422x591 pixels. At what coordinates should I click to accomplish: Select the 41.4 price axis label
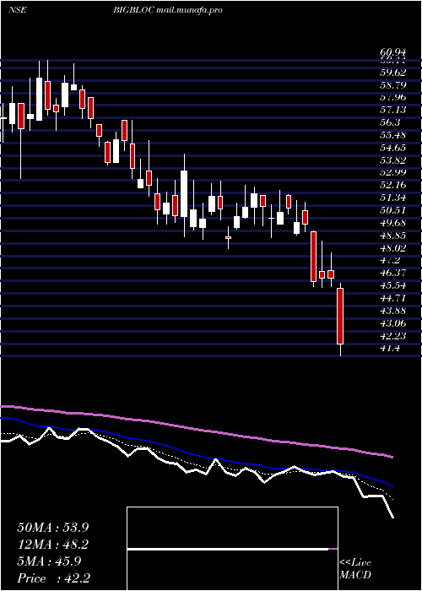[390, 348]
